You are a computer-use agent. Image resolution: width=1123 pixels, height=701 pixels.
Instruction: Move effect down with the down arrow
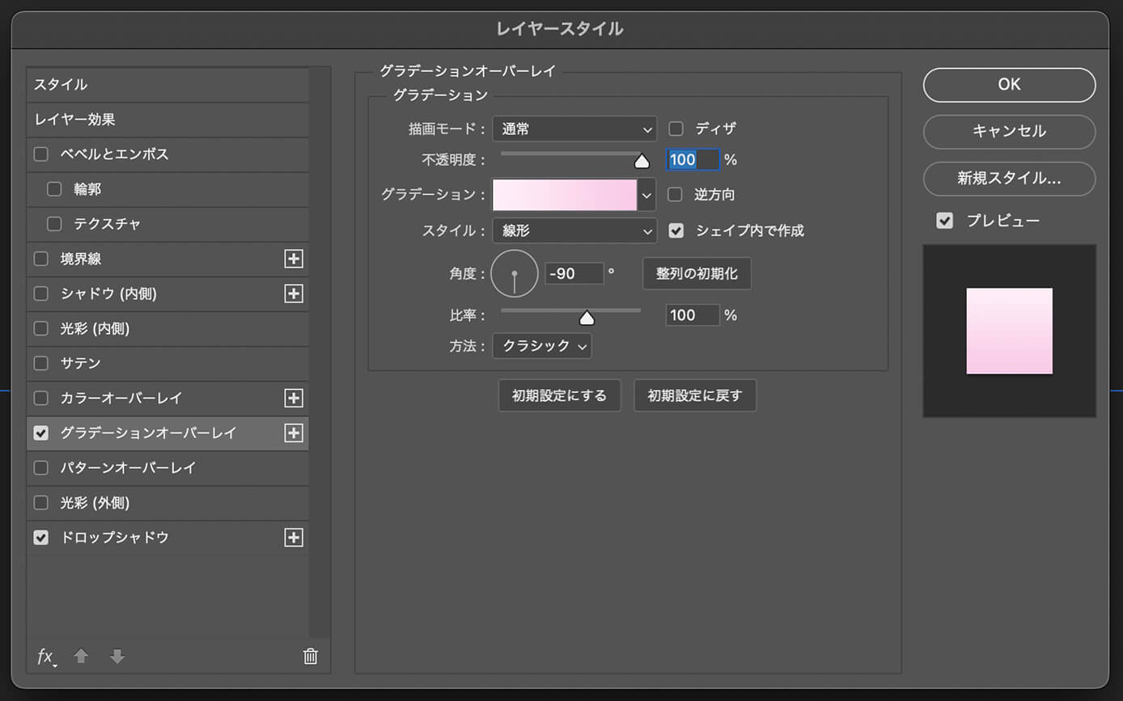pos(117,657)
